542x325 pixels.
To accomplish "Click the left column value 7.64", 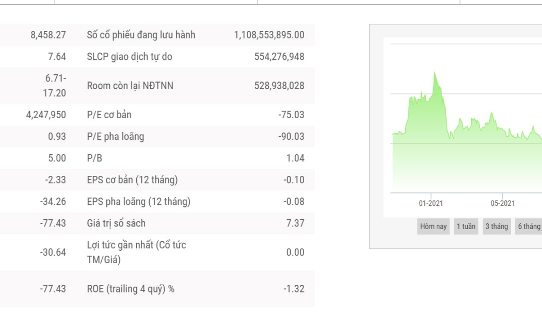I will tap(57, 57).
